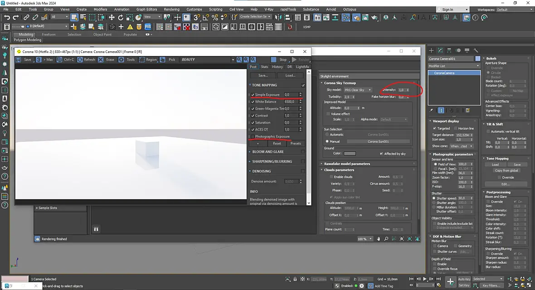
Task: Click the Stop render button icon
Action: [274, 59]
